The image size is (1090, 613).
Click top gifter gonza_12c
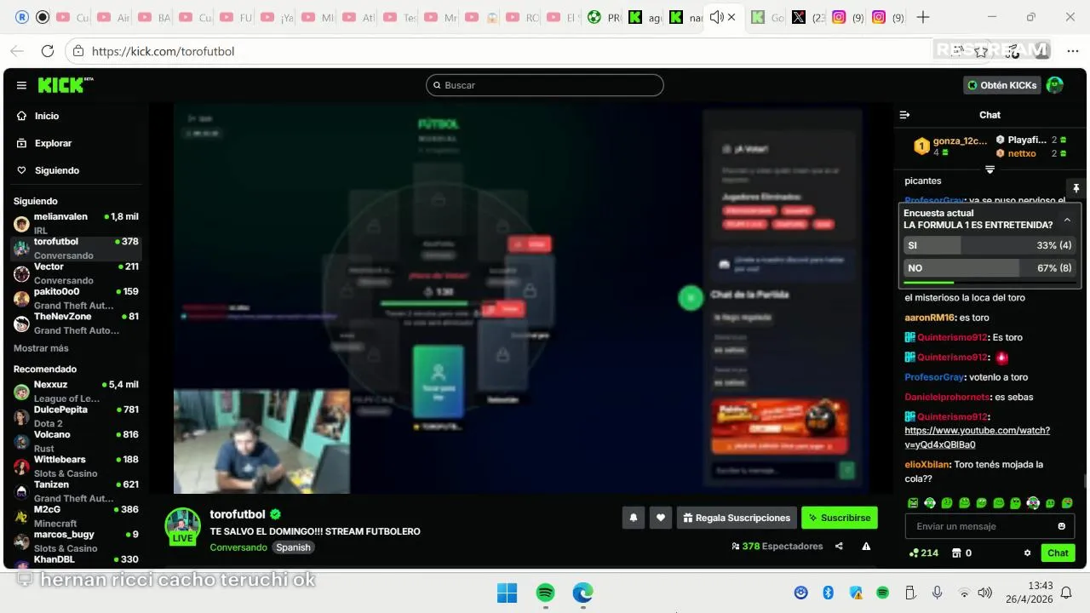pyautogui.click(x=960, y=140)
